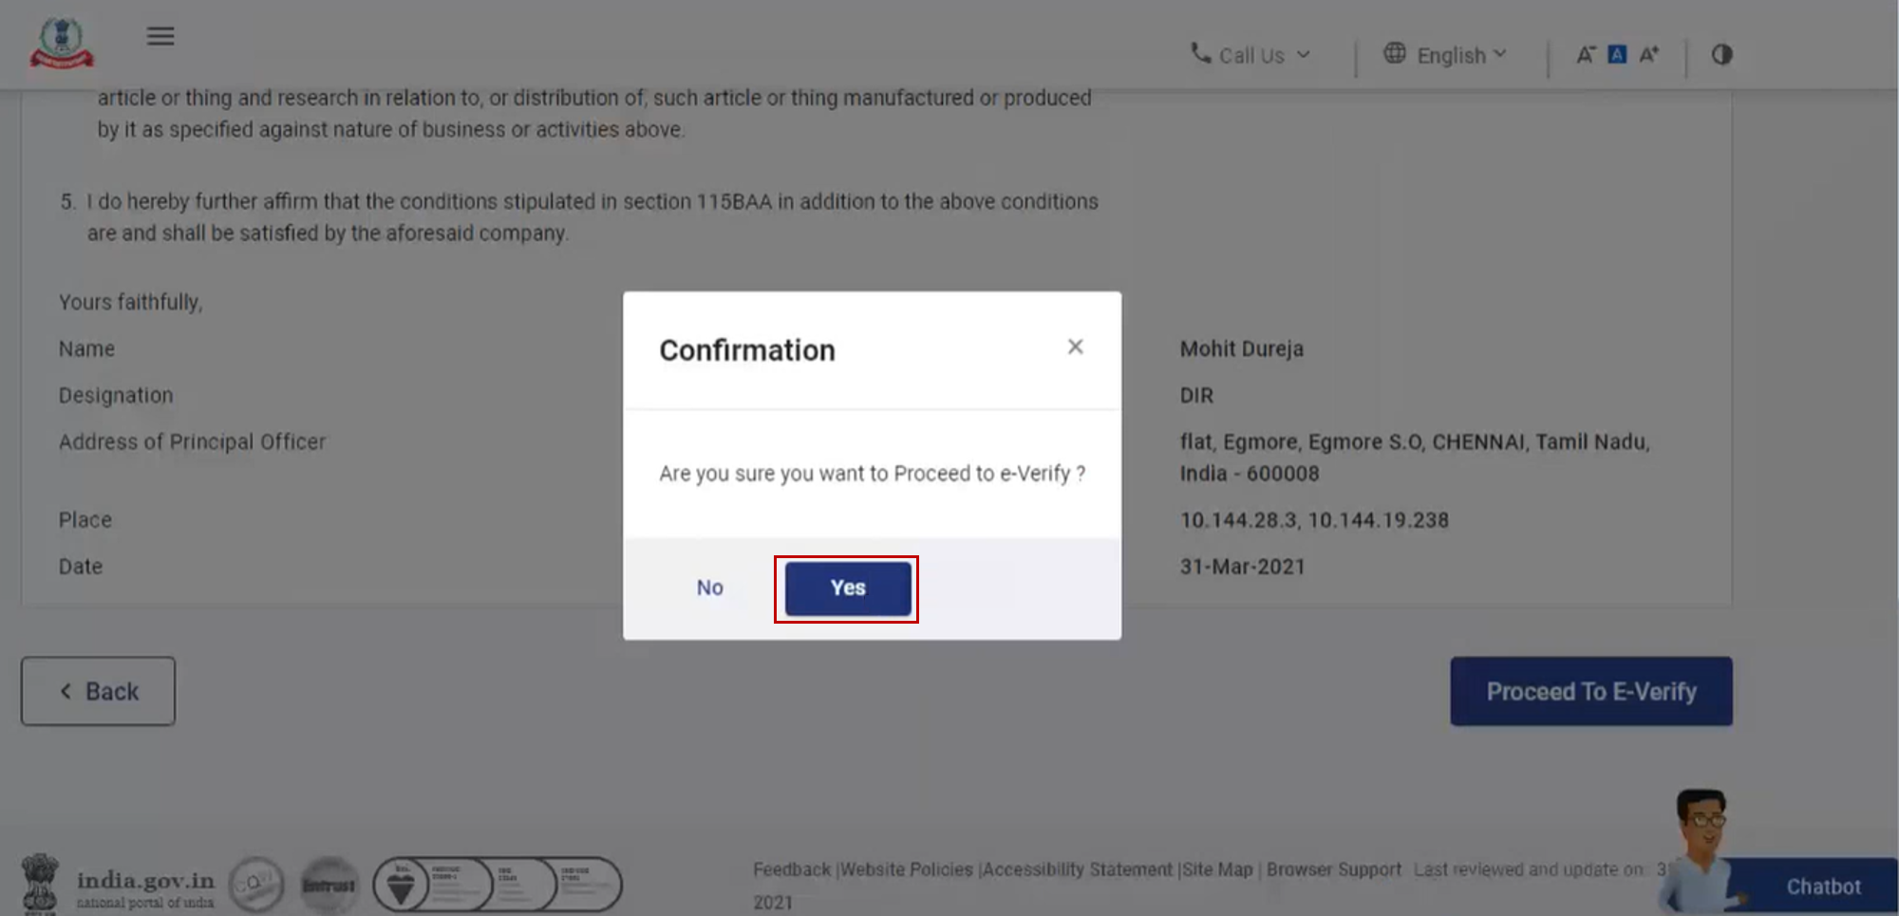Image resolution: width=1899 pixels, height=916 pixels.
Task: Toggle high contrast mode
Action: coord(1721,54)
